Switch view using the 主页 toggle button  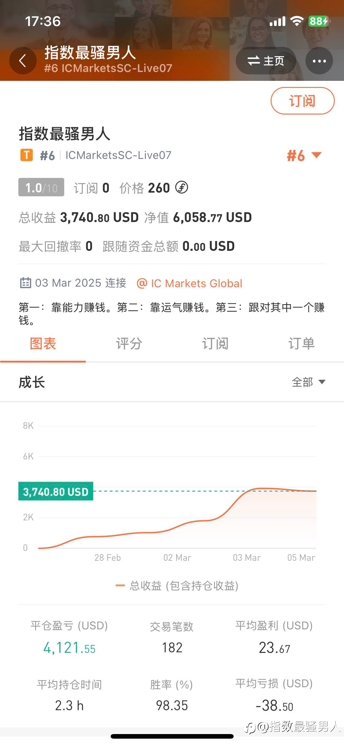point(266,61)
